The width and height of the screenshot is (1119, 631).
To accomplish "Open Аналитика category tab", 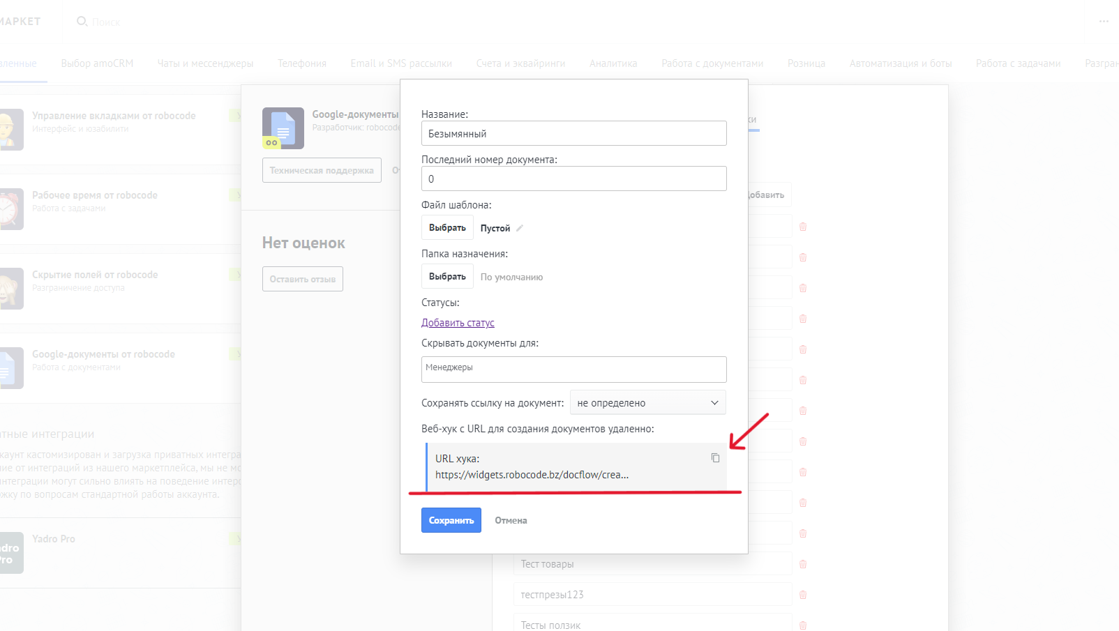I will coord(613,63).
